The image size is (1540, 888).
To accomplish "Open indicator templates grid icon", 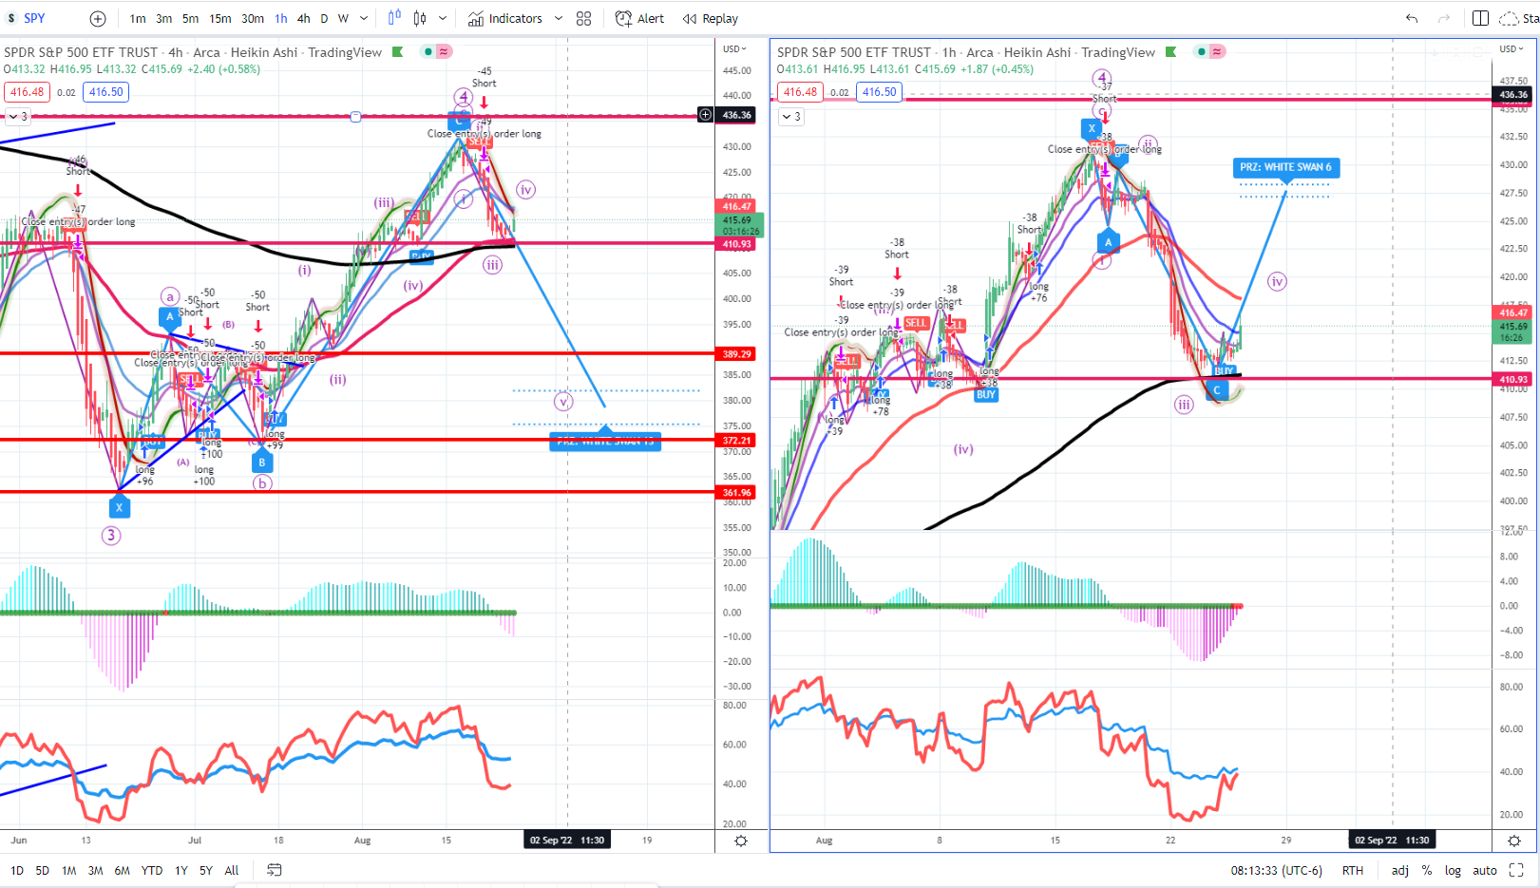I will tap(583, 18).
